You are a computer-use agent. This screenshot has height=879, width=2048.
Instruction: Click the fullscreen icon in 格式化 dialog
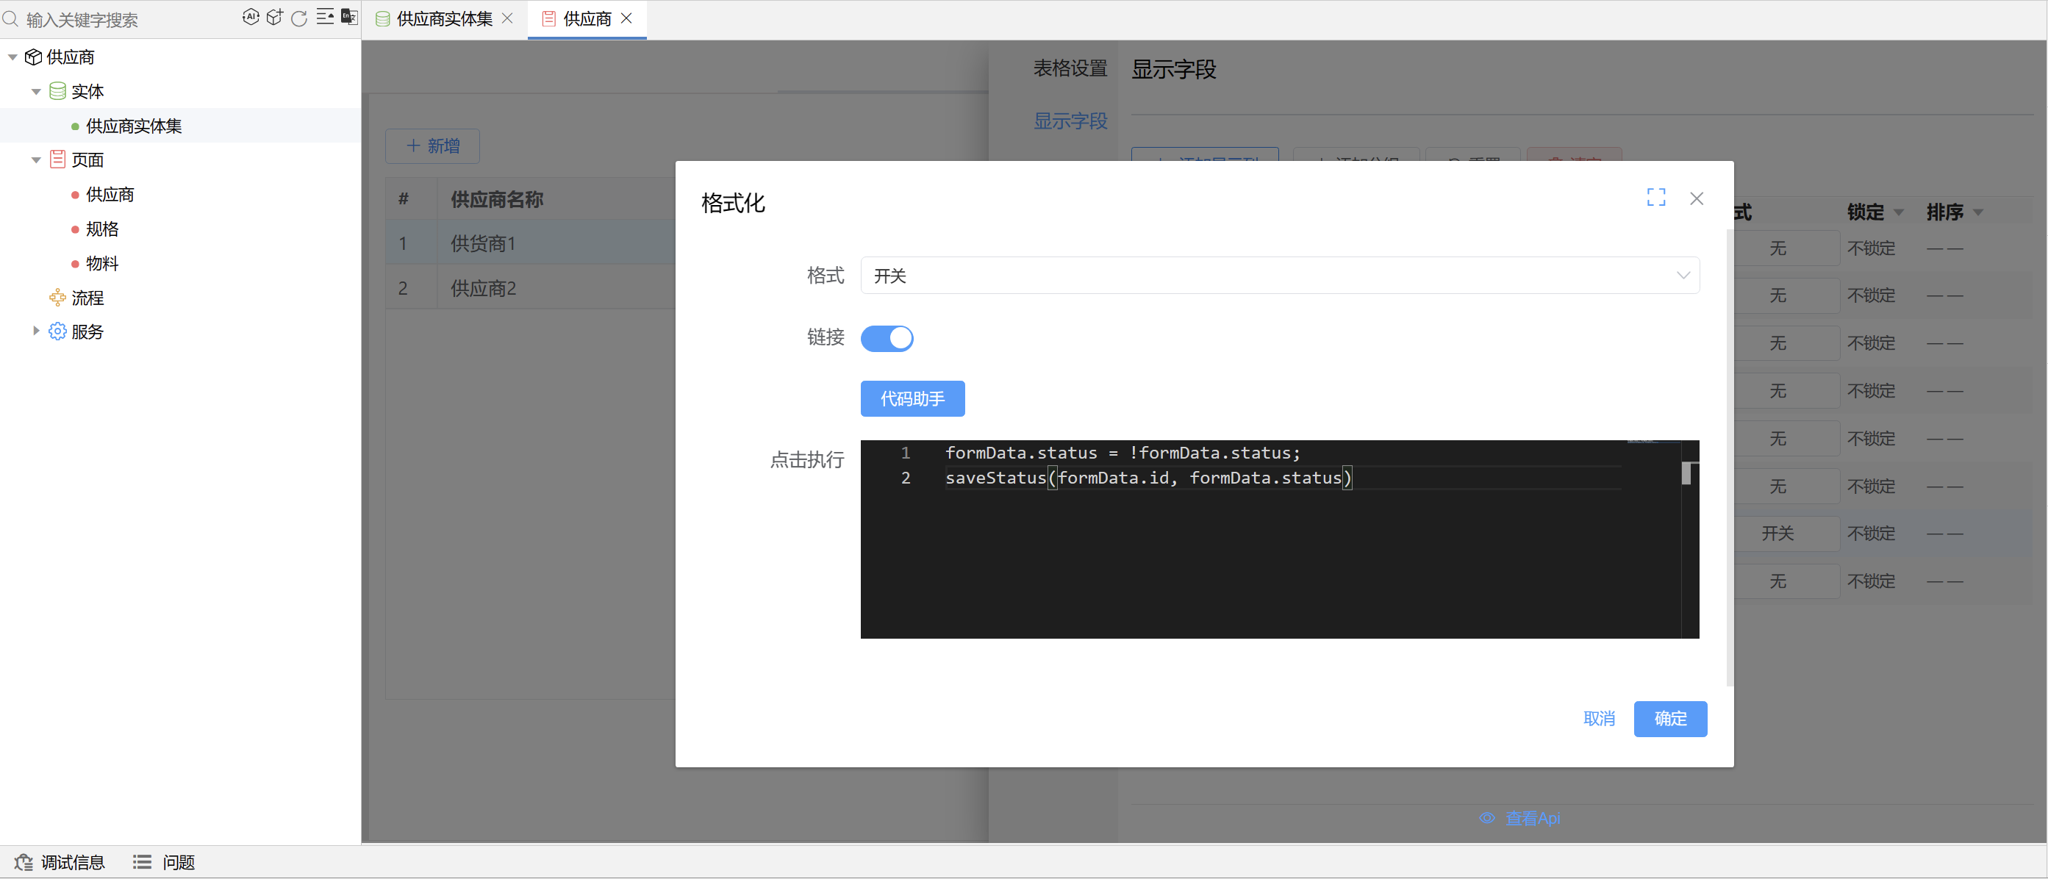coord(1655,198)
